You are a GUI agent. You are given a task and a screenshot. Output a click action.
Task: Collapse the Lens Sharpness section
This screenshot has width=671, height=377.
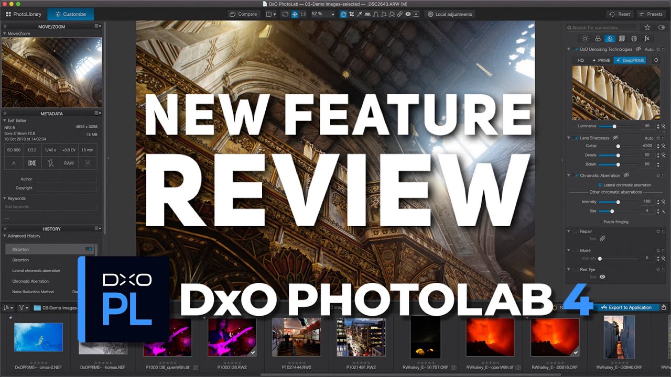pyautogui.click(x=569, y=138)
